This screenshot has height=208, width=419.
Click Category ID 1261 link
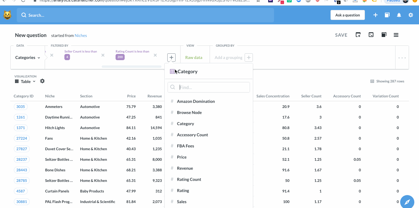[x=21, y=117]
